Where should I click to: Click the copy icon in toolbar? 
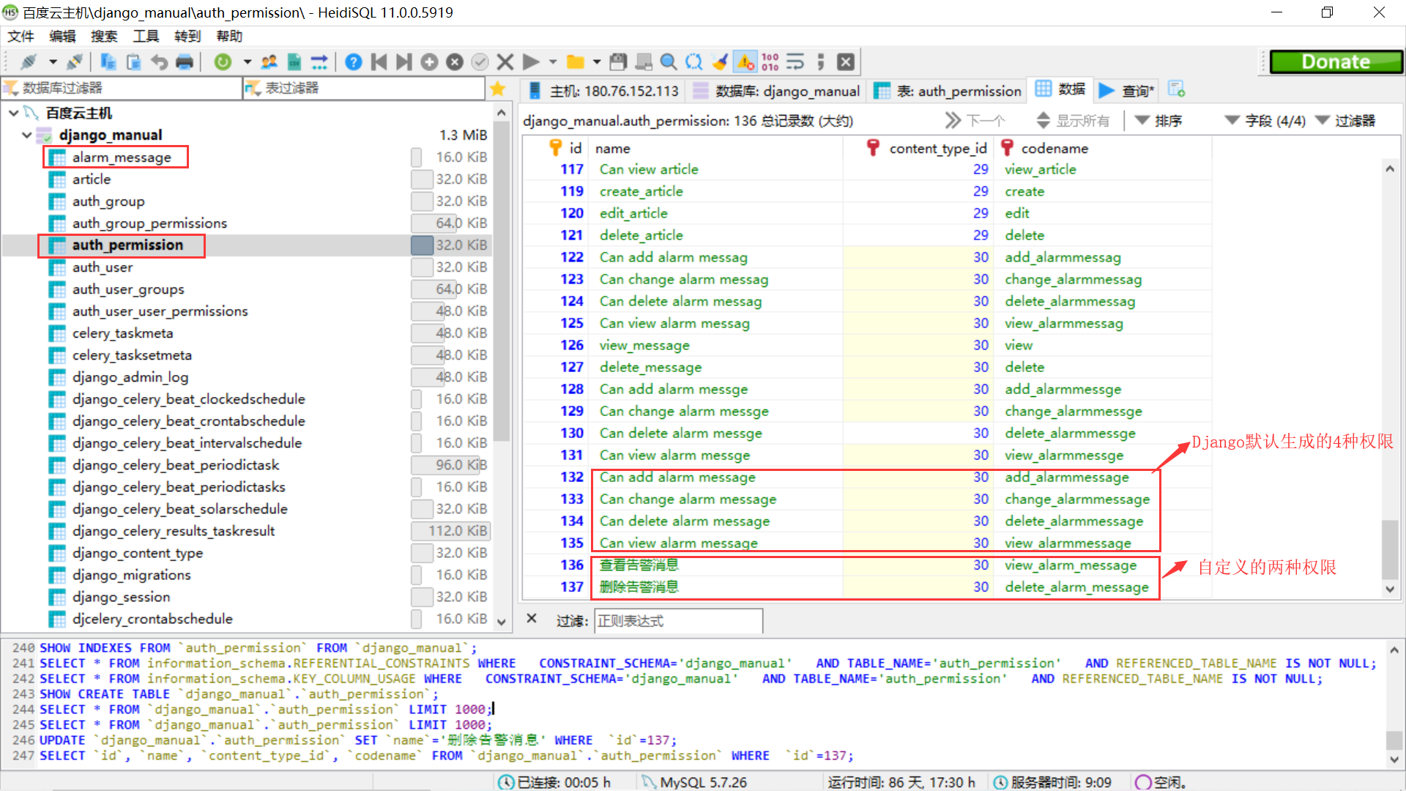[x=108, y=62]
